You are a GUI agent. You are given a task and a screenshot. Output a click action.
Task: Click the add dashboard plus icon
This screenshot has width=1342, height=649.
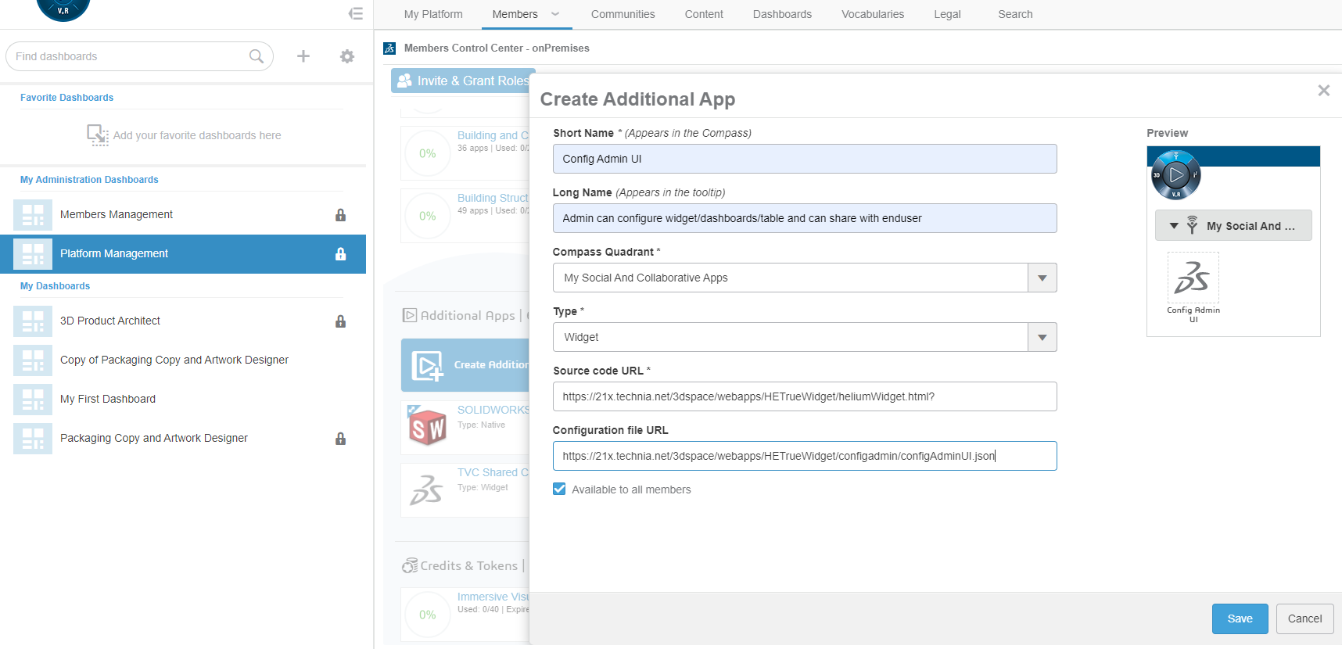303,56
